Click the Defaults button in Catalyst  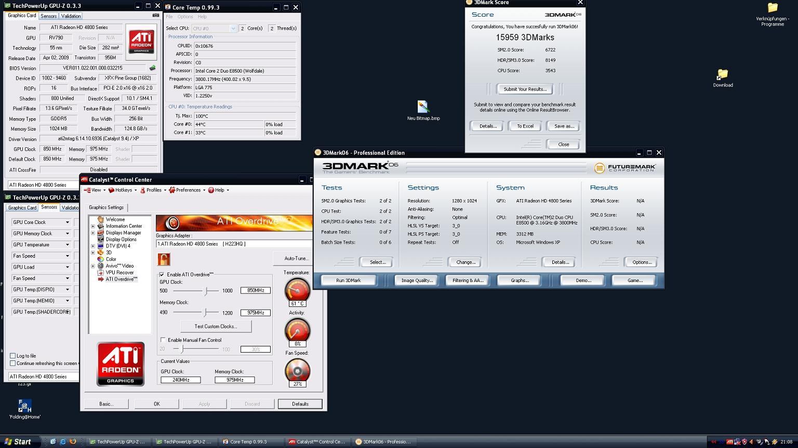click(x=300, y=404)
